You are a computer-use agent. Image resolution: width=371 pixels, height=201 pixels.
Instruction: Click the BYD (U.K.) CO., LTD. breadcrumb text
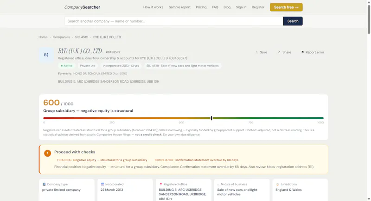pos(107,37)
